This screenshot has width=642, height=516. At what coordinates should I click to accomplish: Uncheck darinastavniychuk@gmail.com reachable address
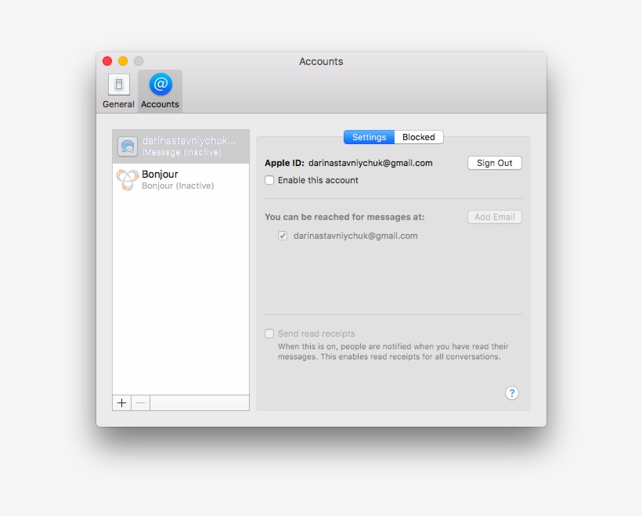(283, 236)
